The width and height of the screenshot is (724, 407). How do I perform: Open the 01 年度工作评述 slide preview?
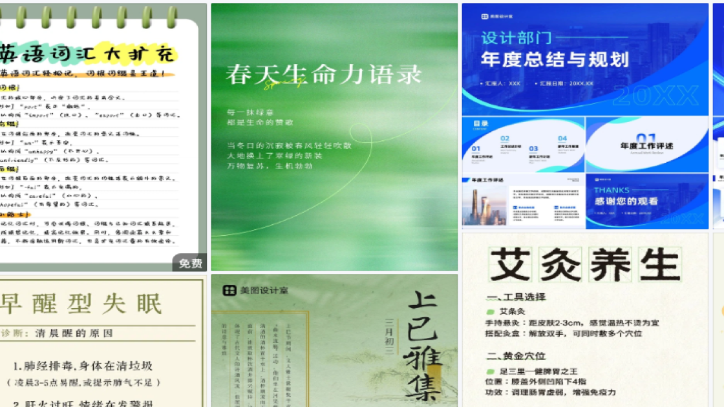(x=647, y=145)
